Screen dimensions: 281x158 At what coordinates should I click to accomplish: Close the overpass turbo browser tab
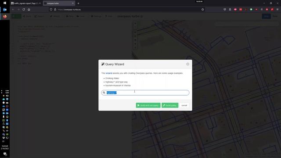(x=73, y=3)
